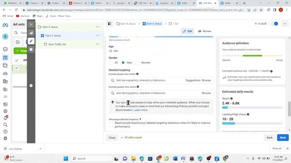
Task: Open the 'people' link in Advantage targeting
Action: [127, 123]
